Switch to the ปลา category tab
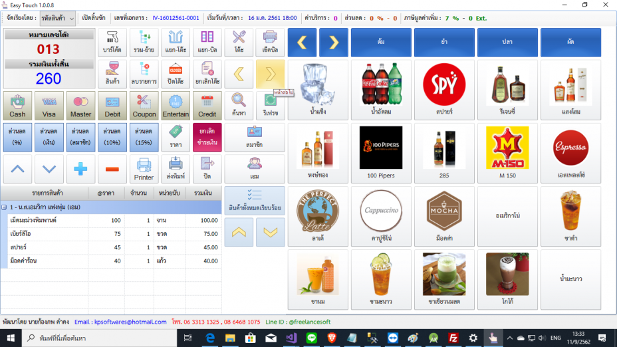 coord(507,43)
